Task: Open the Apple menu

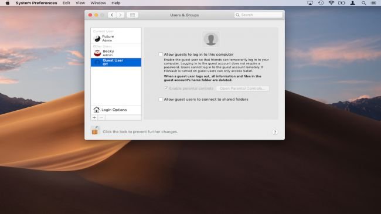Action: coord(8,3)
